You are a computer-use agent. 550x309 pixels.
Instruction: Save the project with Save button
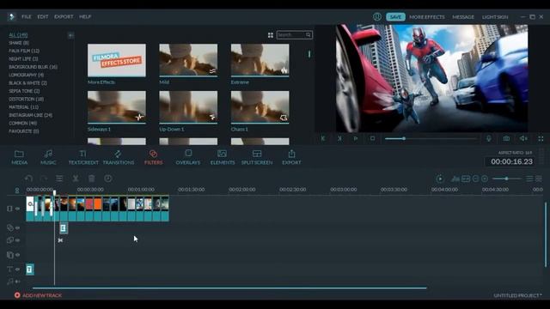point(395,17)
